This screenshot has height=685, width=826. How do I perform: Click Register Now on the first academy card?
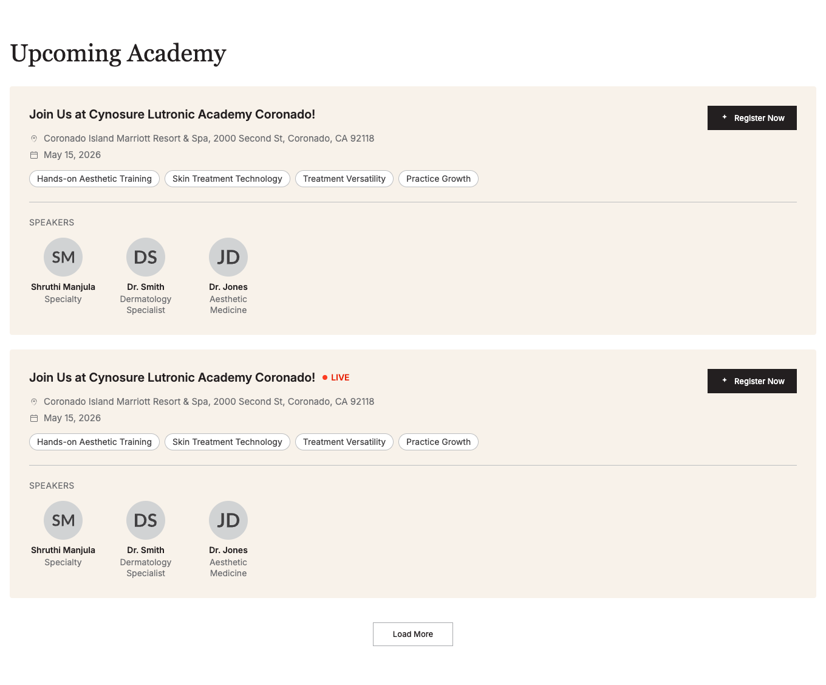tap(752, 118)
